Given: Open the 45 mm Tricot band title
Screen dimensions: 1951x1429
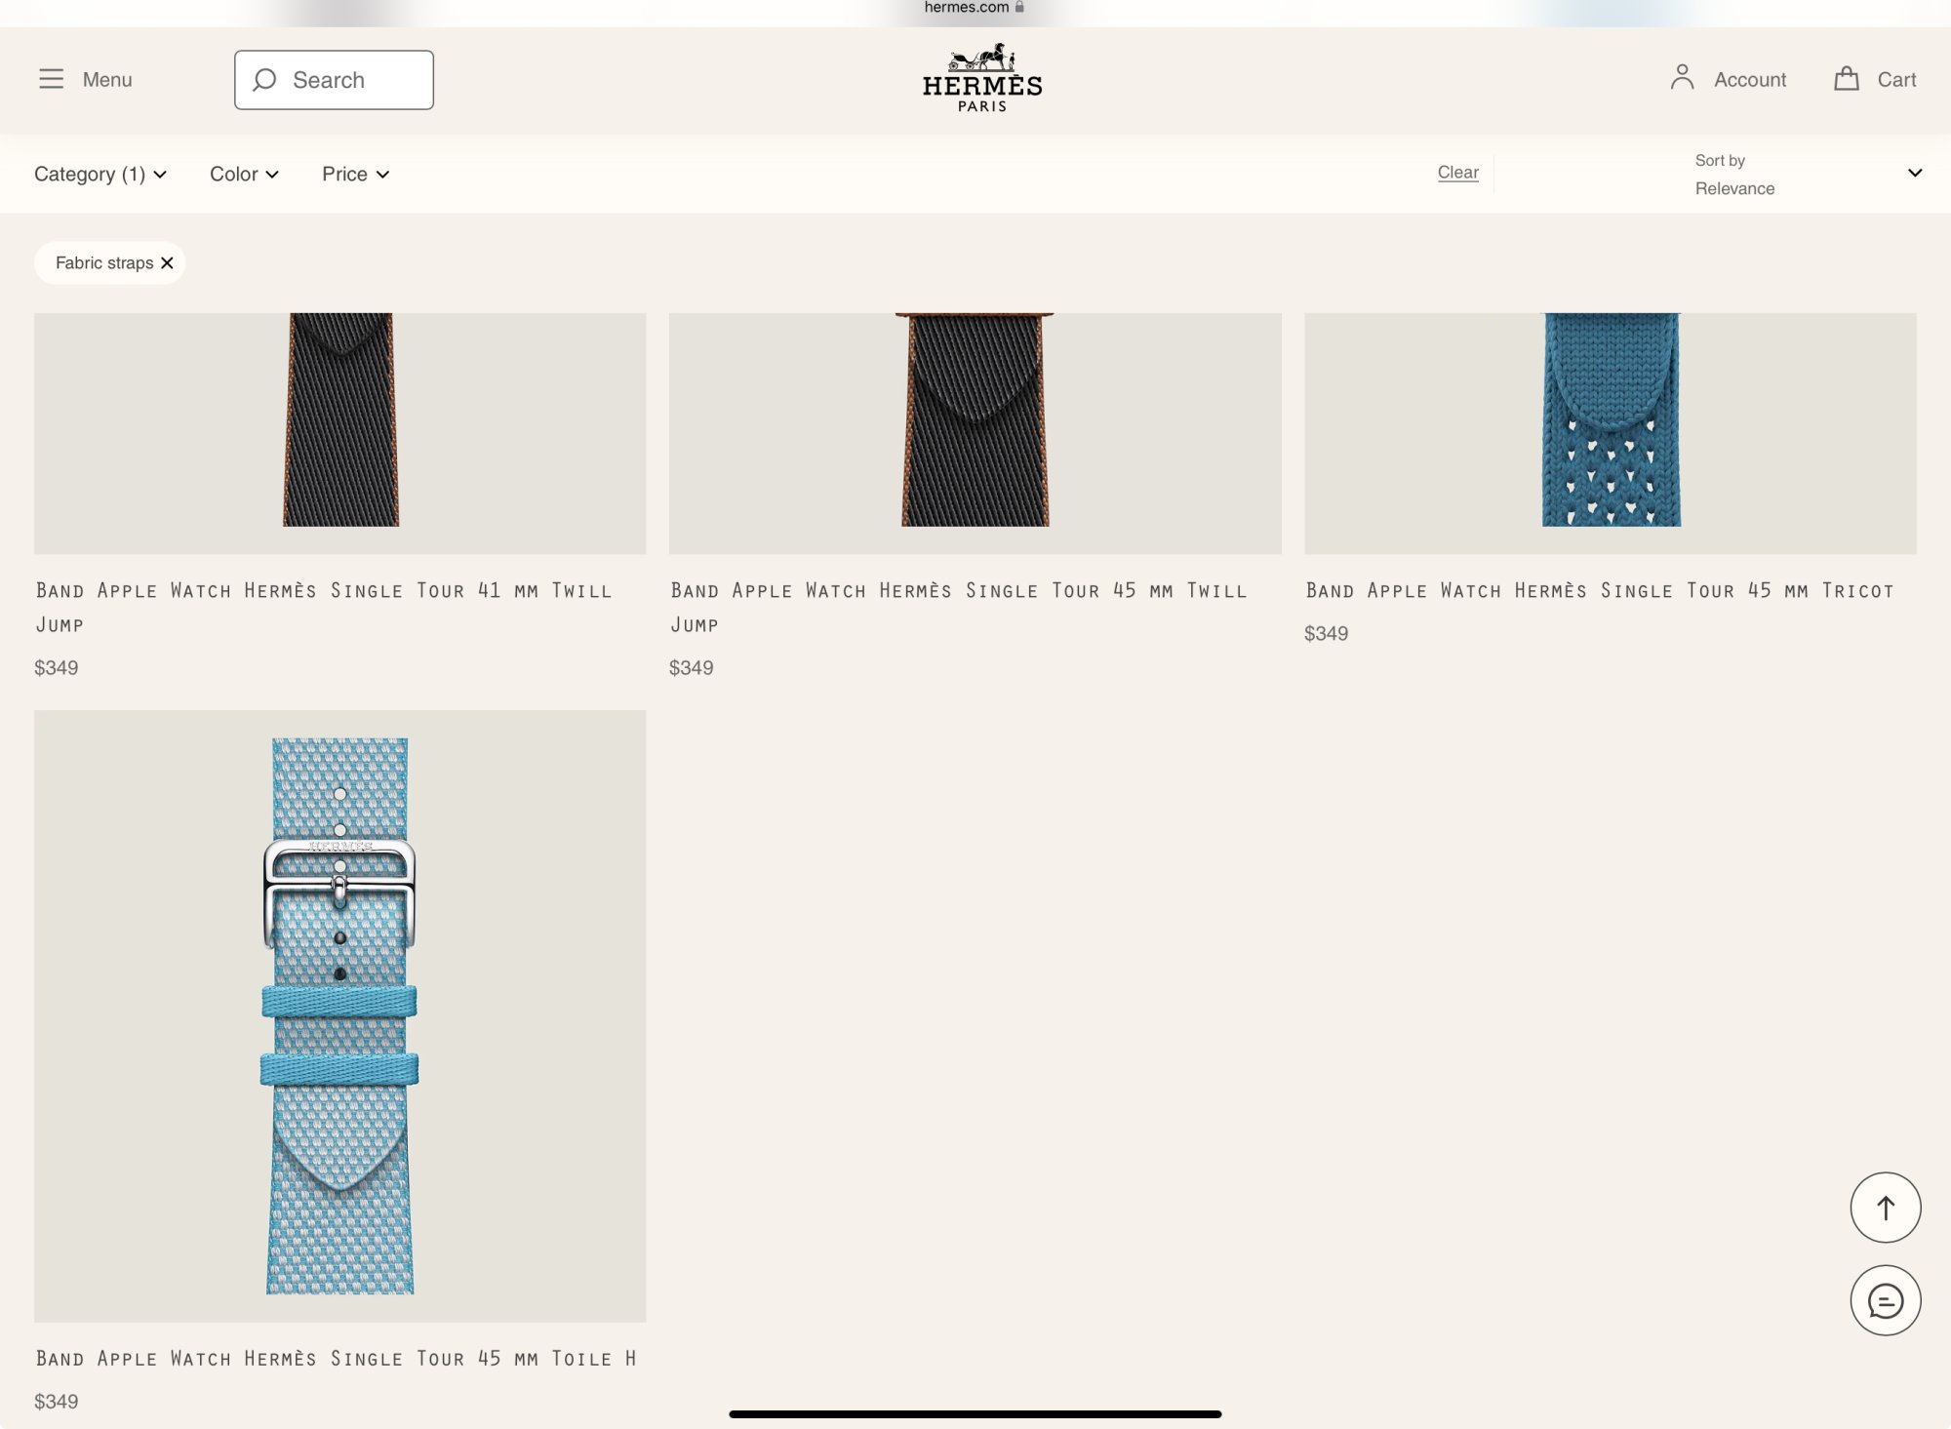Looking at the screenshot, I should [x=1599, y=590].
